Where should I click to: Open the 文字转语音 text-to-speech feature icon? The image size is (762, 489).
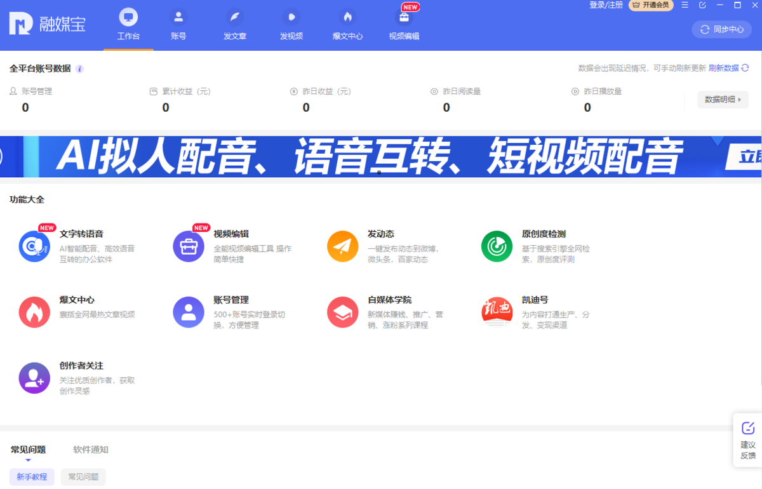tap(34, 246)
